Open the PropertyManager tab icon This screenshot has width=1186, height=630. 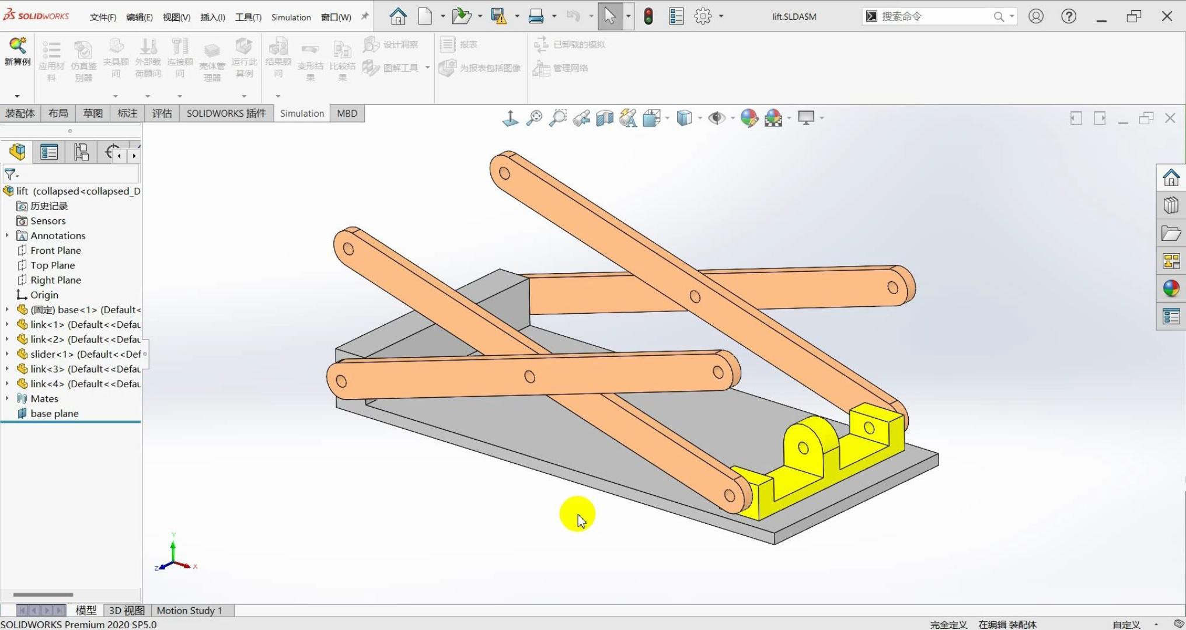49,152
